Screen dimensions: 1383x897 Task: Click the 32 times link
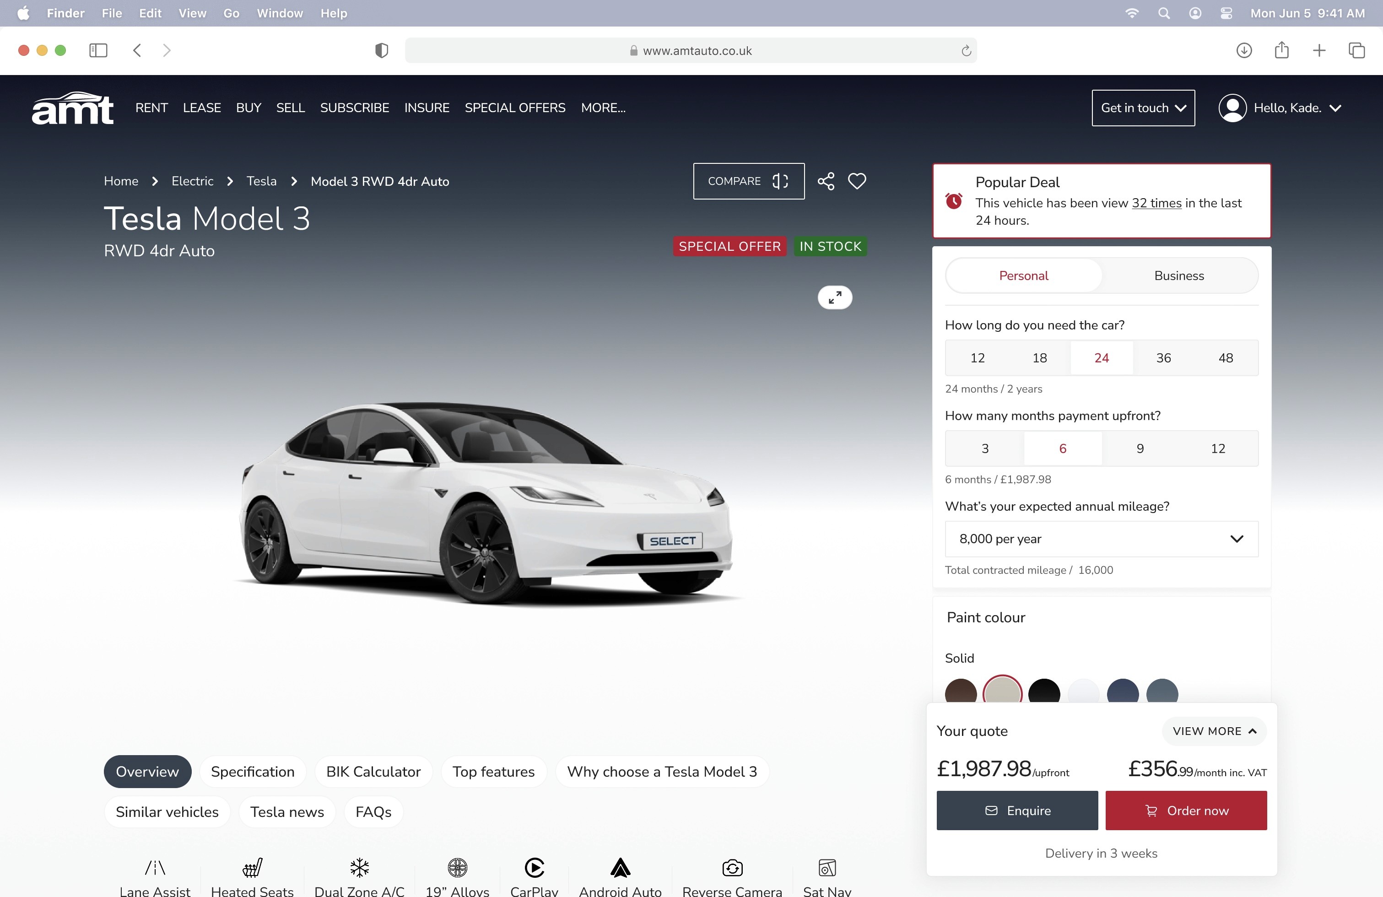1156,203
